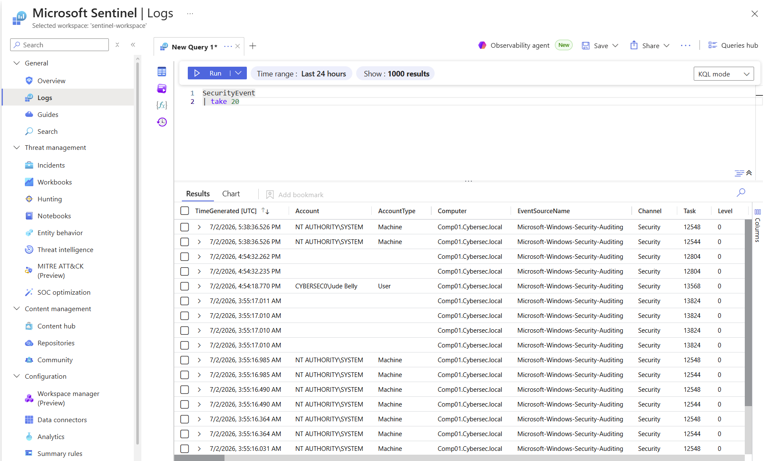Click the format query icon
768x461 pixels.
pos(739,173)
